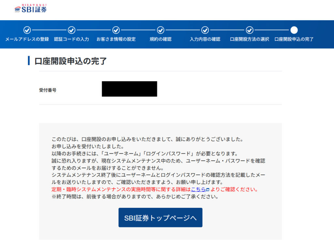Select the お客さま情報の設定 step label
Image resolution: width=334 pixels, height=243 pixels.
pyautogui.click(x=116, y=39)
